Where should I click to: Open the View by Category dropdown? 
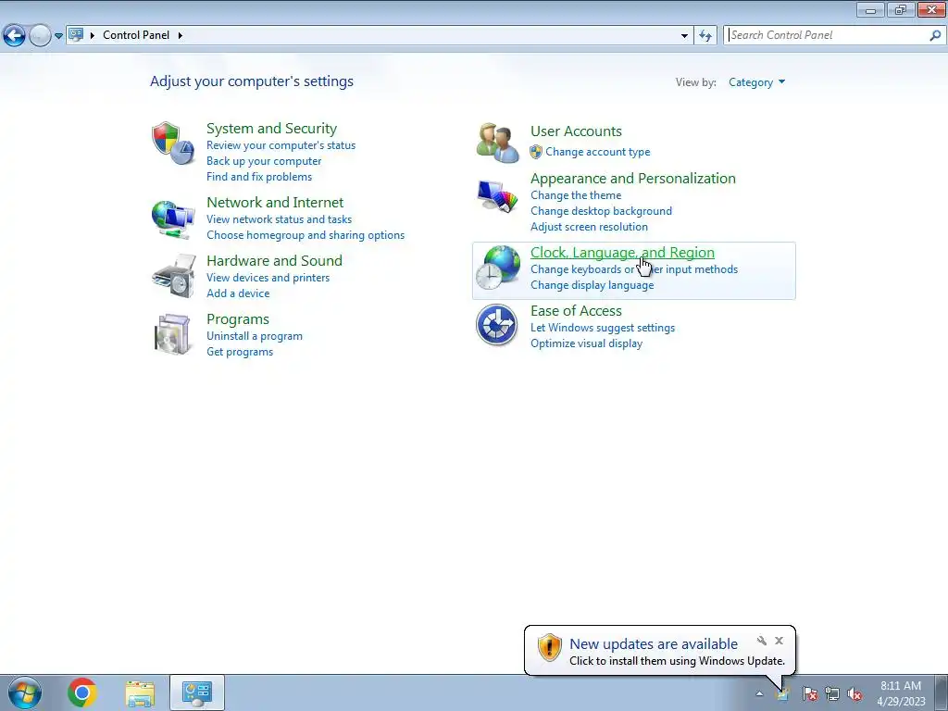point(757,82)
